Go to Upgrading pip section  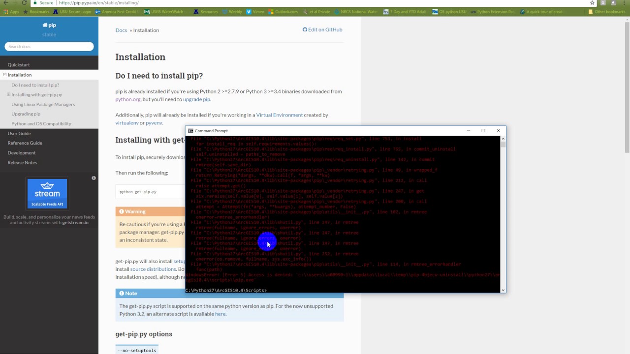point(26,114)
